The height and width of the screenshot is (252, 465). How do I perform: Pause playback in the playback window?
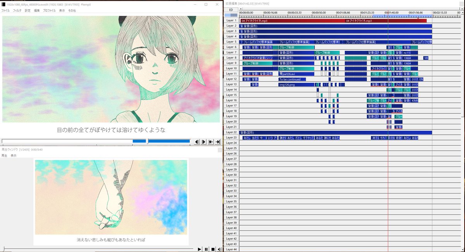206,249
